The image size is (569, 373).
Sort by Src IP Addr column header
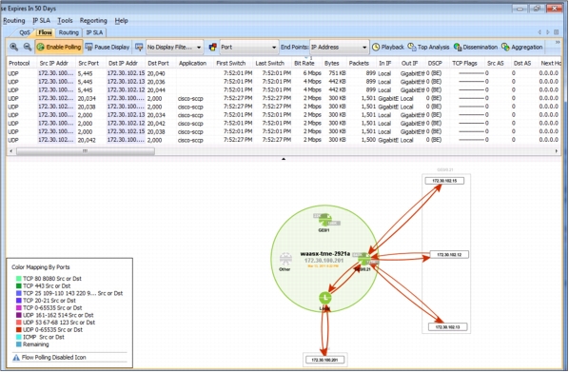[53, 63]
